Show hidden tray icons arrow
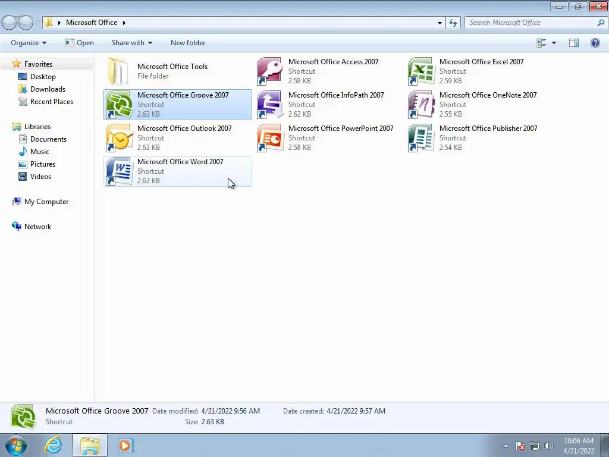This screenshot has width=609, height=457. (506, 446)
